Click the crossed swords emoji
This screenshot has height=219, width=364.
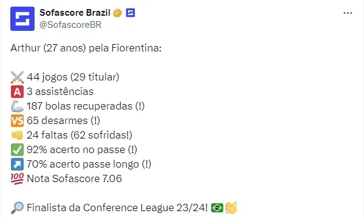(17, 77)
